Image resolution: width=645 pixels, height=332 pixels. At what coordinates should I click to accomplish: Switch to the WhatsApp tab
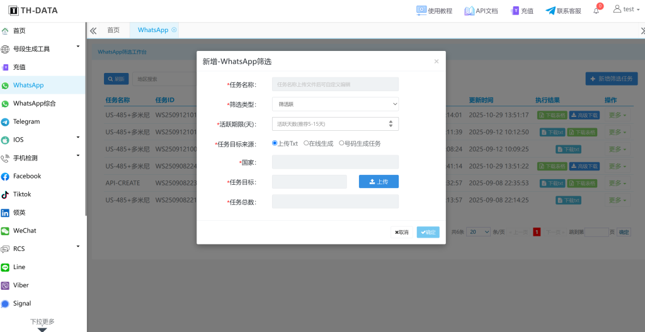tap(153, 30)
